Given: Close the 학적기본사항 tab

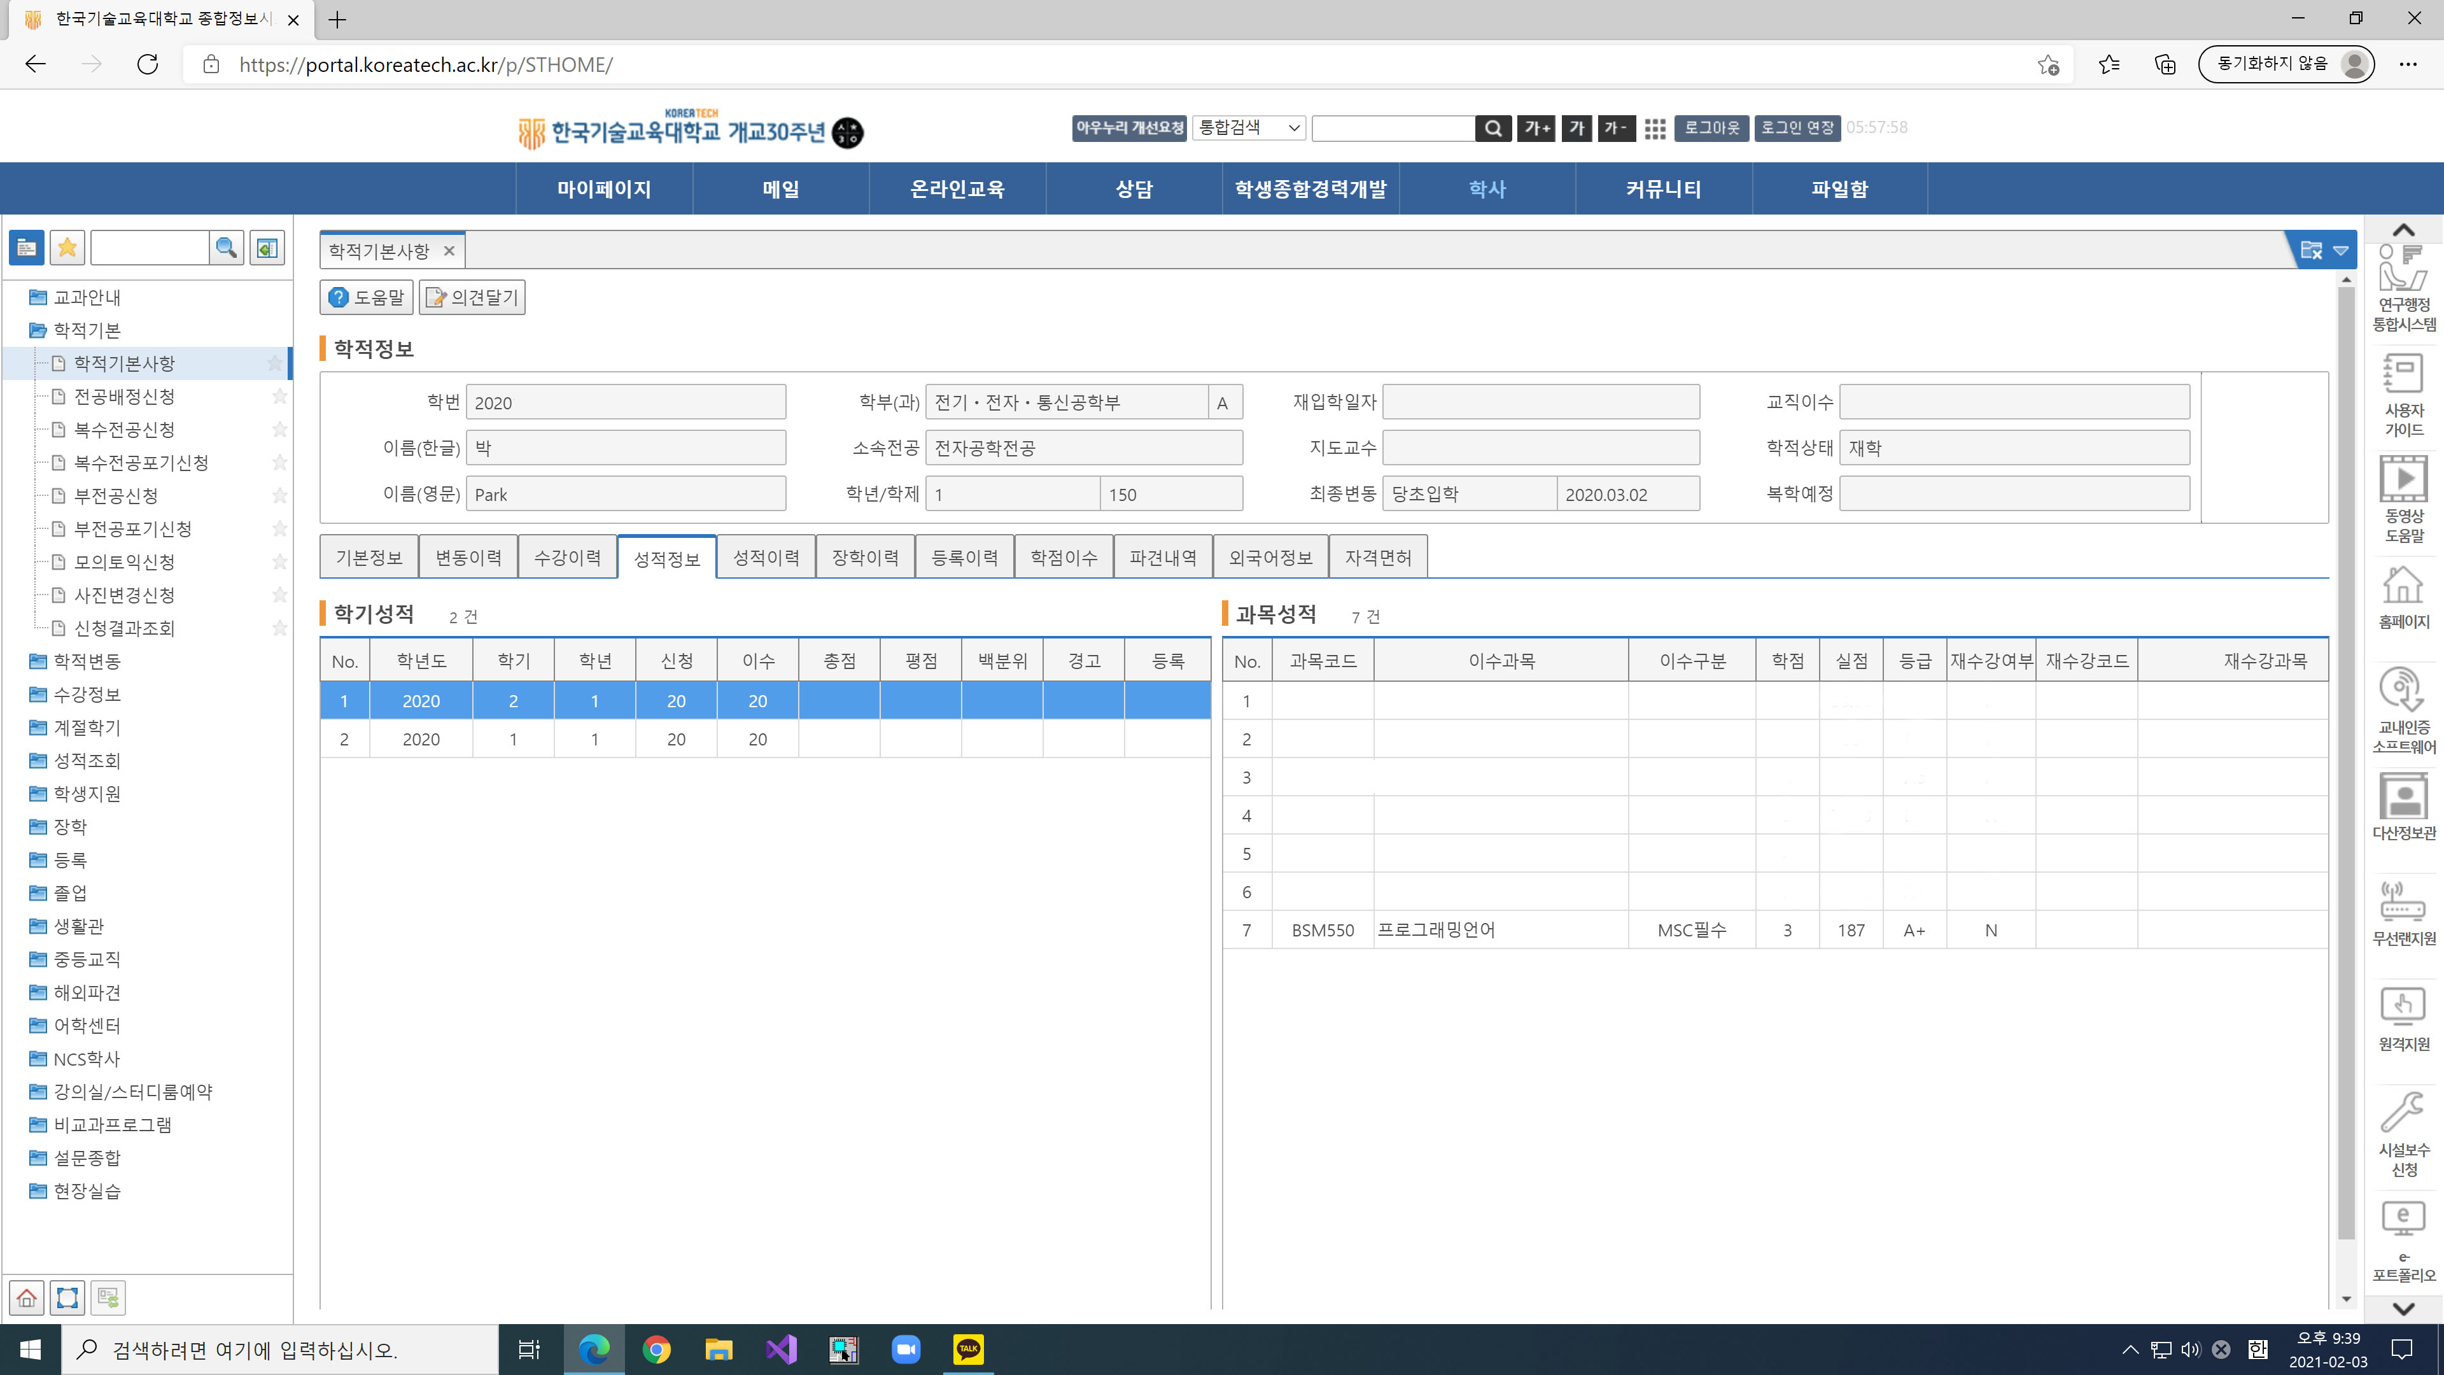Looking at the screenshot, I should 449,251.
